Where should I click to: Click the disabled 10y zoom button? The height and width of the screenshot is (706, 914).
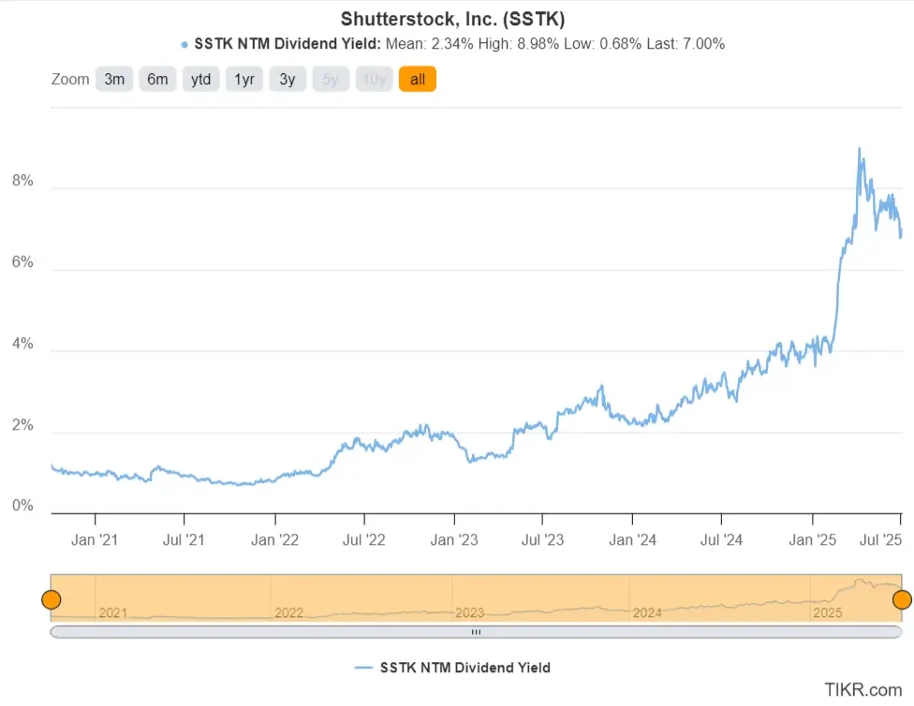(374, 80)
